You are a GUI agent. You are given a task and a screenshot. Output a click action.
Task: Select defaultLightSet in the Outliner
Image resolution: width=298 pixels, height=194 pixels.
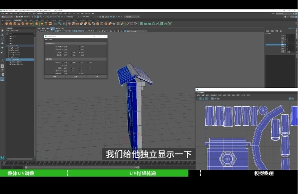[17, 62]
